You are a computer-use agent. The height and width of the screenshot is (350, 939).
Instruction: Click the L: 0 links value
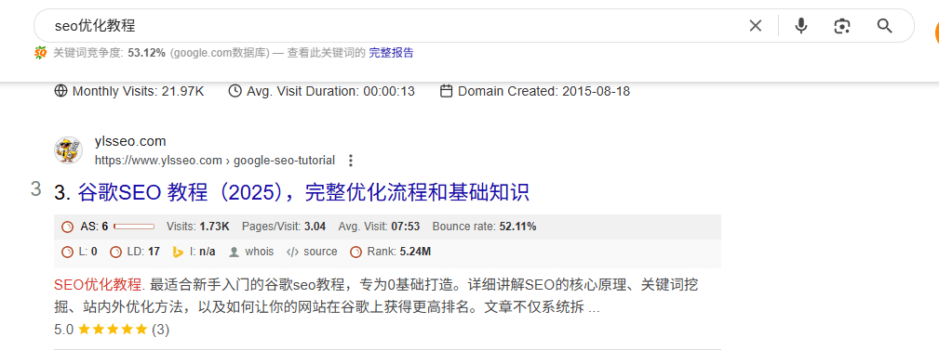pyautogui.click(x=88, y=252)
